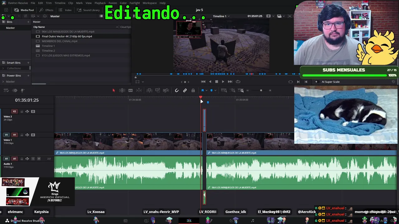The height and width of the screenshot is (224, 399).
Task: Sort by Clip Name column header
Action: coord(39,27)
